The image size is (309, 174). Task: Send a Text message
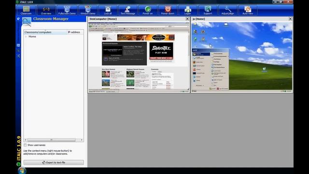(127, 10)
